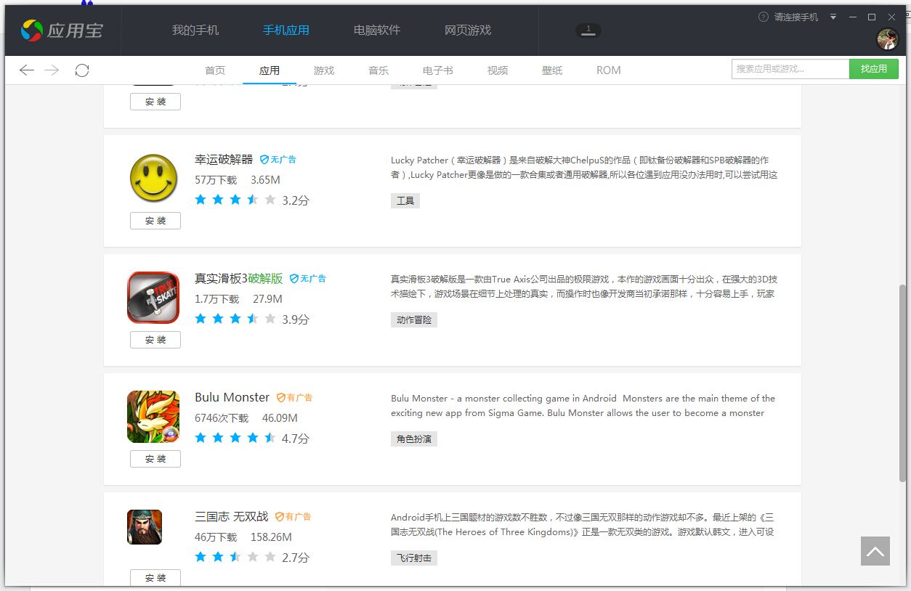The width and height of the screenshot is (911, 591).
Task: Open the 电脑软件 top menu
Action: click(x=377, y=30)
